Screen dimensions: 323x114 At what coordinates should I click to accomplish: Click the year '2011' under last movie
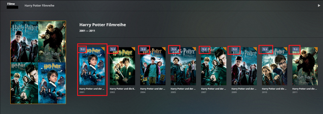tap(295, 92)
